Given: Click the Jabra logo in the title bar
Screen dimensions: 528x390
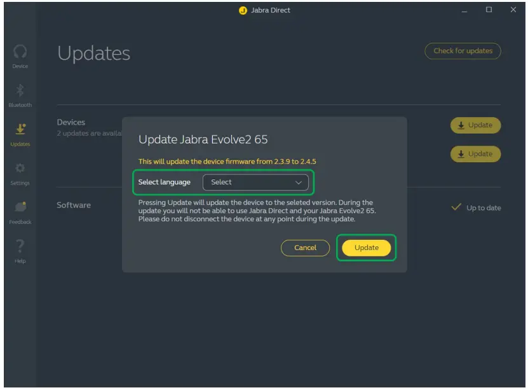Looking at the screenshot, I should click(x=241, y=10).
